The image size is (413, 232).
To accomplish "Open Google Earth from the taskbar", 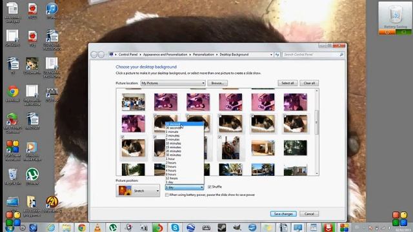I will (190, 227).
